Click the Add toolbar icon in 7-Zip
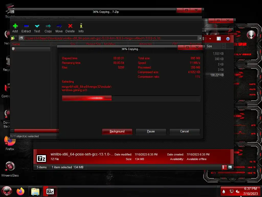 click(x=15, y=26)
